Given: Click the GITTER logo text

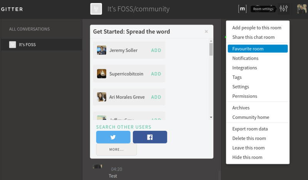Looking at the screenshot, I should pyautogui.click(x=12, y=9).
